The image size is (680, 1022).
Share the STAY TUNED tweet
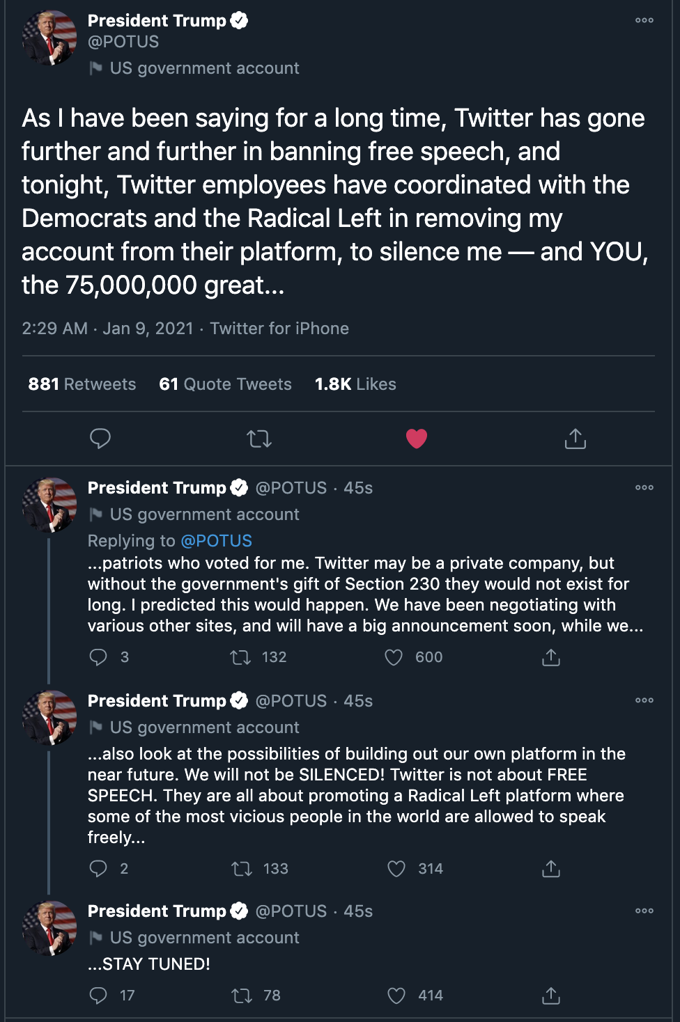pos(551,996)
